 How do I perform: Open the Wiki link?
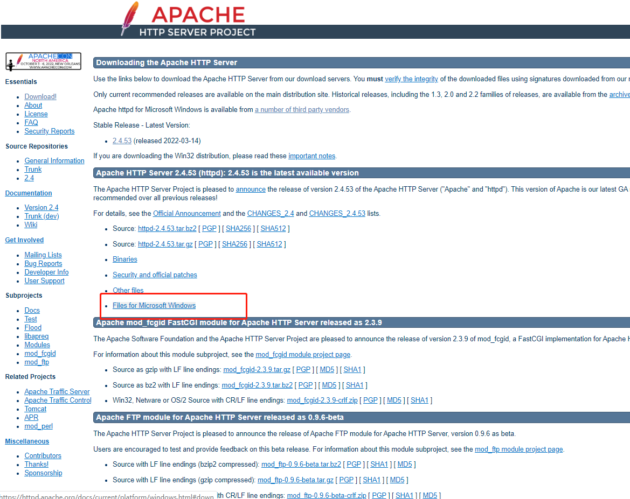point(31,225)
